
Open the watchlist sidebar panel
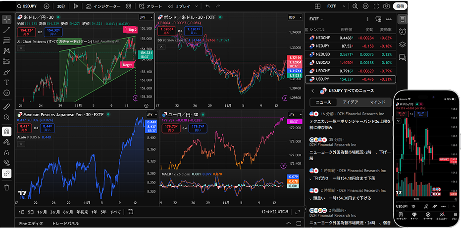click(x=402, y=19)
